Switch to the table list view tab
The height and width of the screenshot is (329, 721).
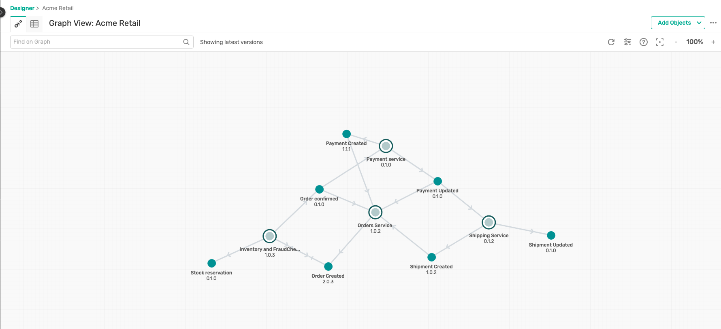tap(34, 24)
